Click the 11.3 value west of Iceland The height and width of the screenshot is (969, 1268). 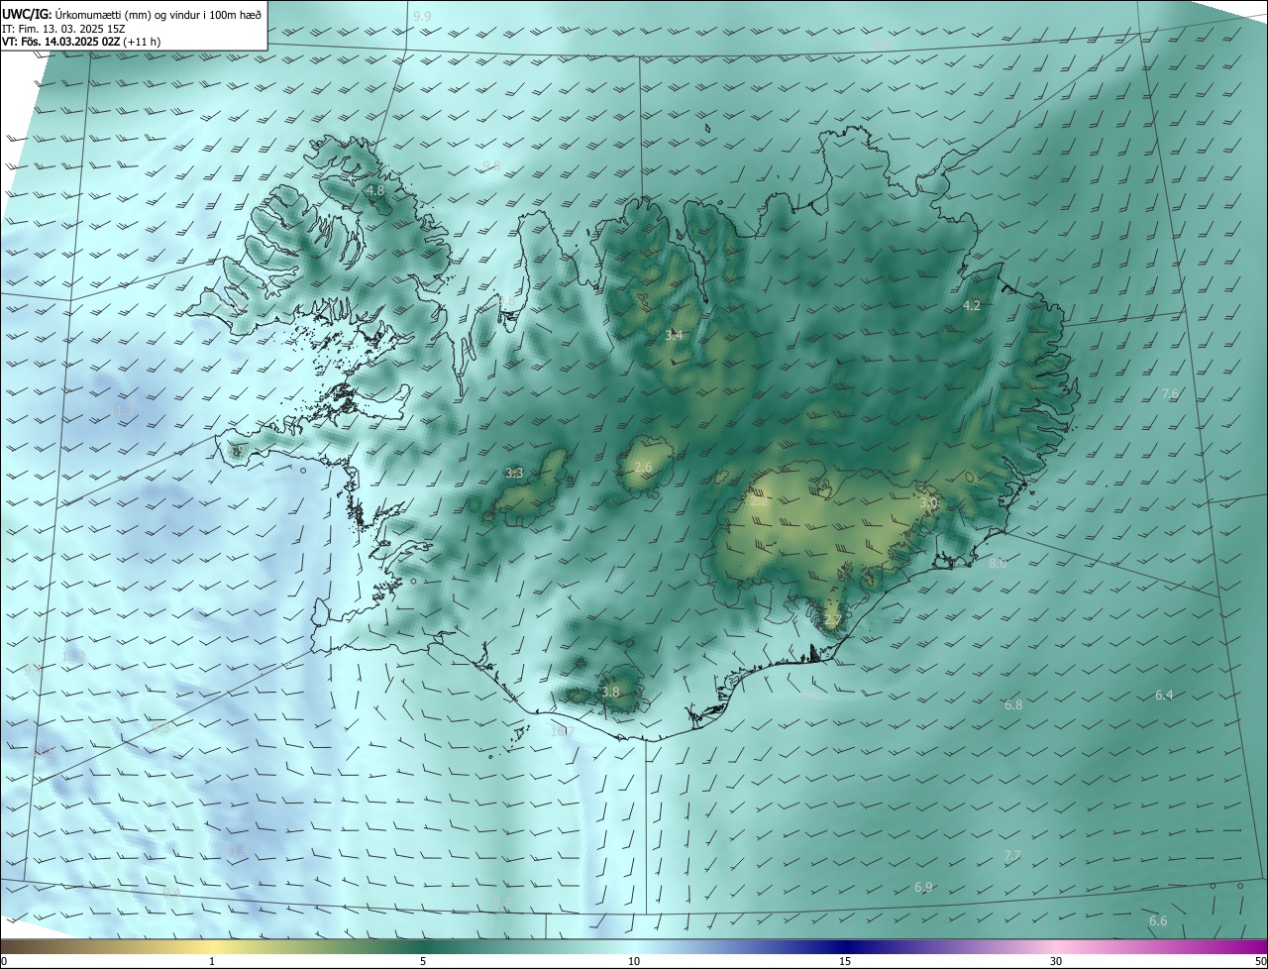[121, 411]
